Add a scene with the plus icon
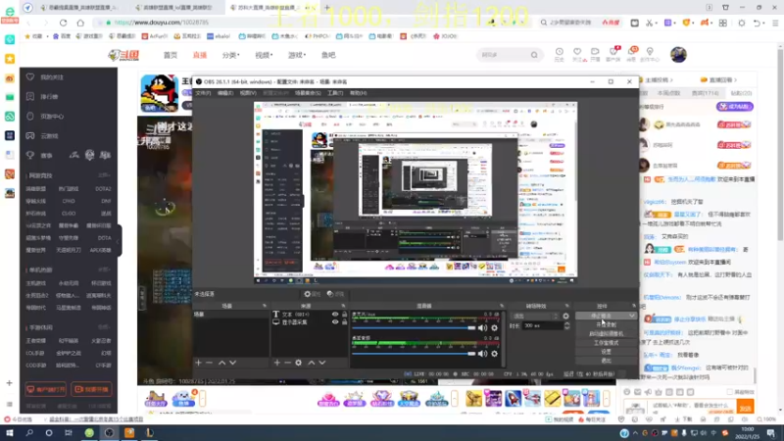This screenshot has height=441, width=784. [x=199, y=363]
